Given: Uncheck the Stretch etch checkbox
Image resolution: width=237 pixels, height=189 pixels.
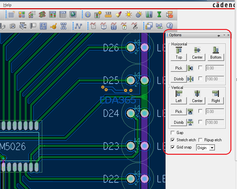Looking at the screenshot, I should click(173, 140).
